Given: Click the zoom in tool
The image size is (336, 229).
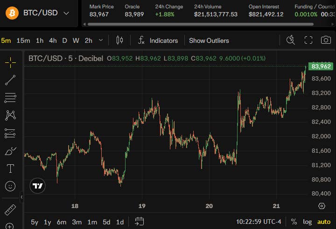Looking at the screenshot, I should [x=10, y=226].
